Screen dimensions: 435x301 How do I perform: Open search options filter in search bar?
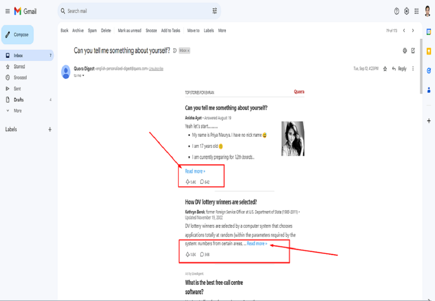pyautogui.click(x=214, y=11)
